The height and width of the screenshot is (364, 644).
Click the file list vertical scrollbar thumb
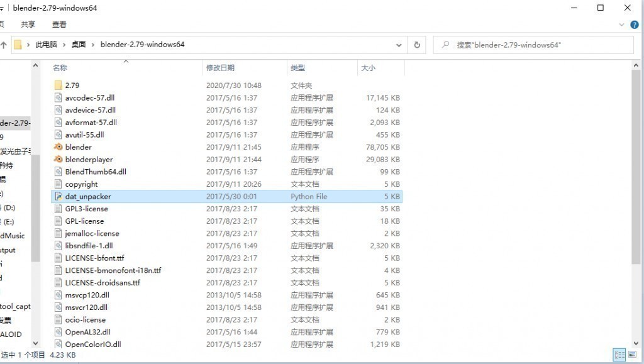click(x=636, y=167)
